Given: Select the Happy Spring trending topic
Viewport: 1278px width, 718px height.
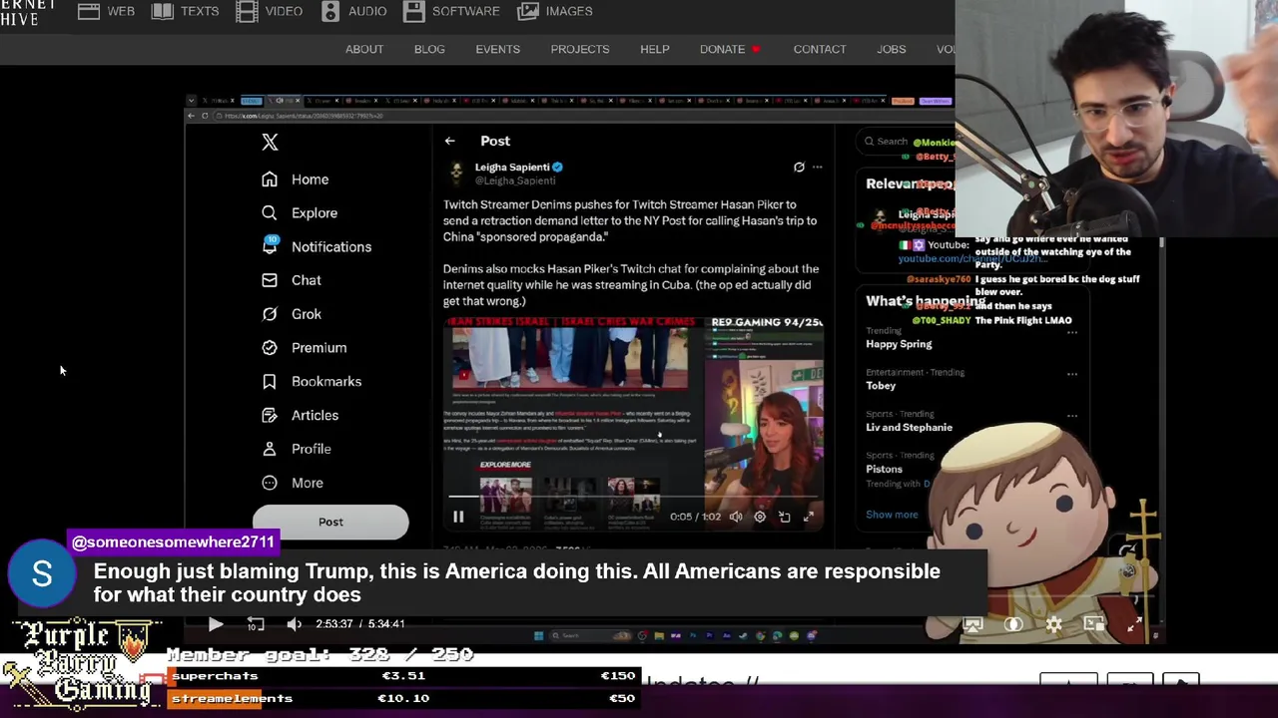Looking at the screenshot, I should (x=899, y=344).
